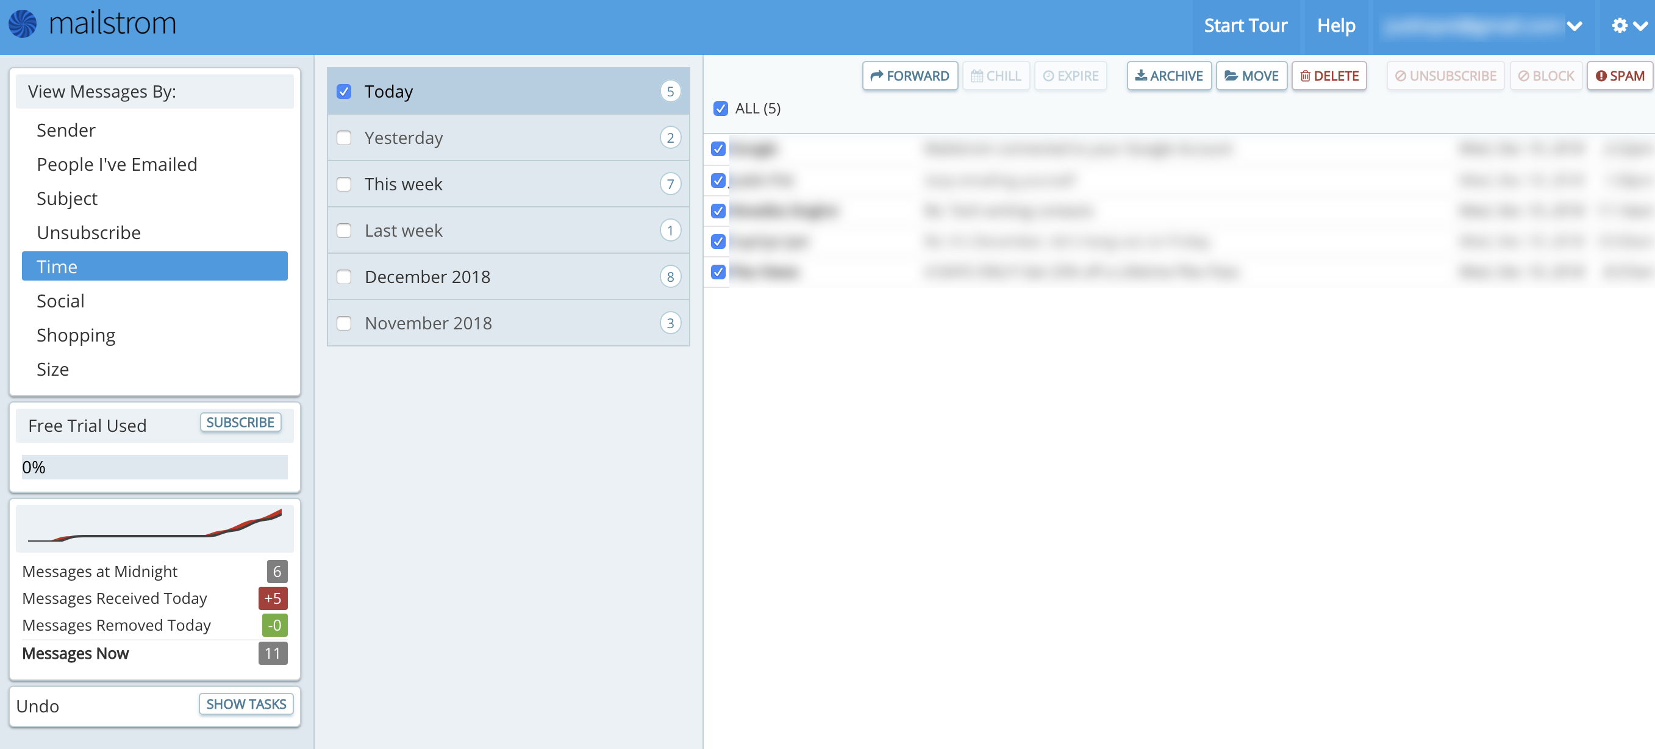The width and height of the screenshot is (1655, 749).
Task: Click the Block icon to block sender
Action: (1548, 75)
